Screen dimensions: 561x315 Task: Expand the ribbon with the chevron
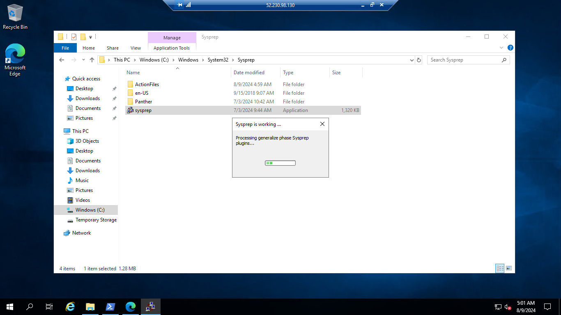click(x=501, y=48)
